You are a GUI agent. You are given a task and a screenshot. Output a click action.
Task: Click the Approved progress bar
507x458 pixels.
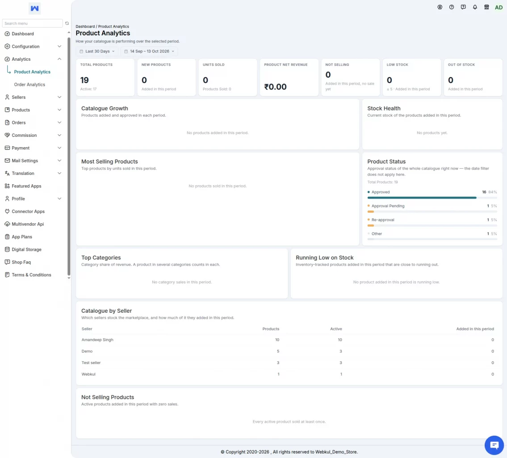click(432, 197)
